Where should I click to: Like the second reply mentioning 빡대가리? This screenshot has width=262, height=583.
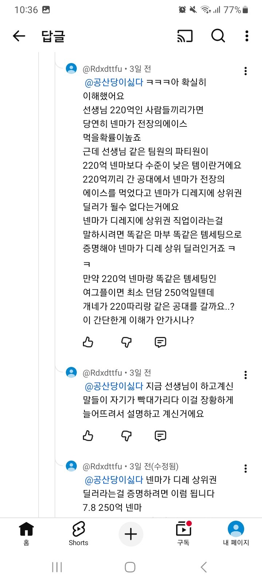tap(88, 436)
